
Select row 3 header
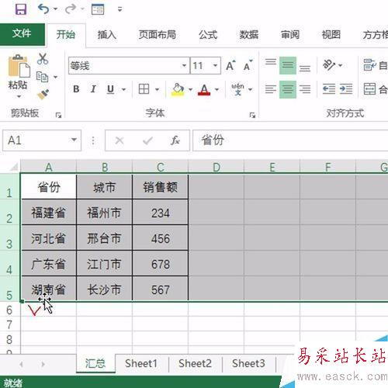coord(9,237)
